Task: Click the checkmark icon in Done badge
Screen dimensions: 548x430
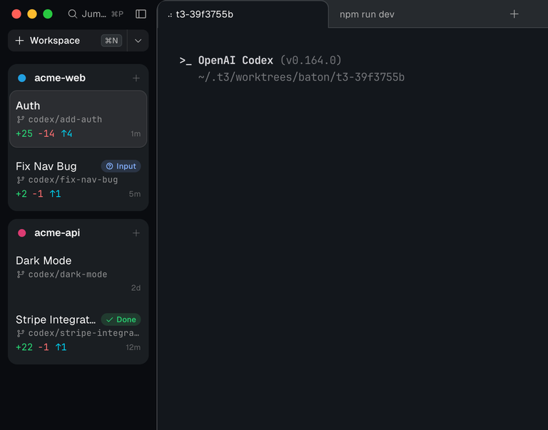Action: 109,319
